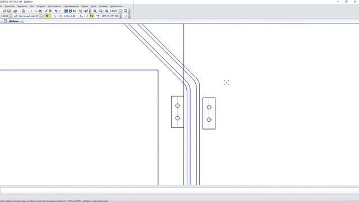
Task: Open the Спецификация menu
Action: (x=71, y=6)
